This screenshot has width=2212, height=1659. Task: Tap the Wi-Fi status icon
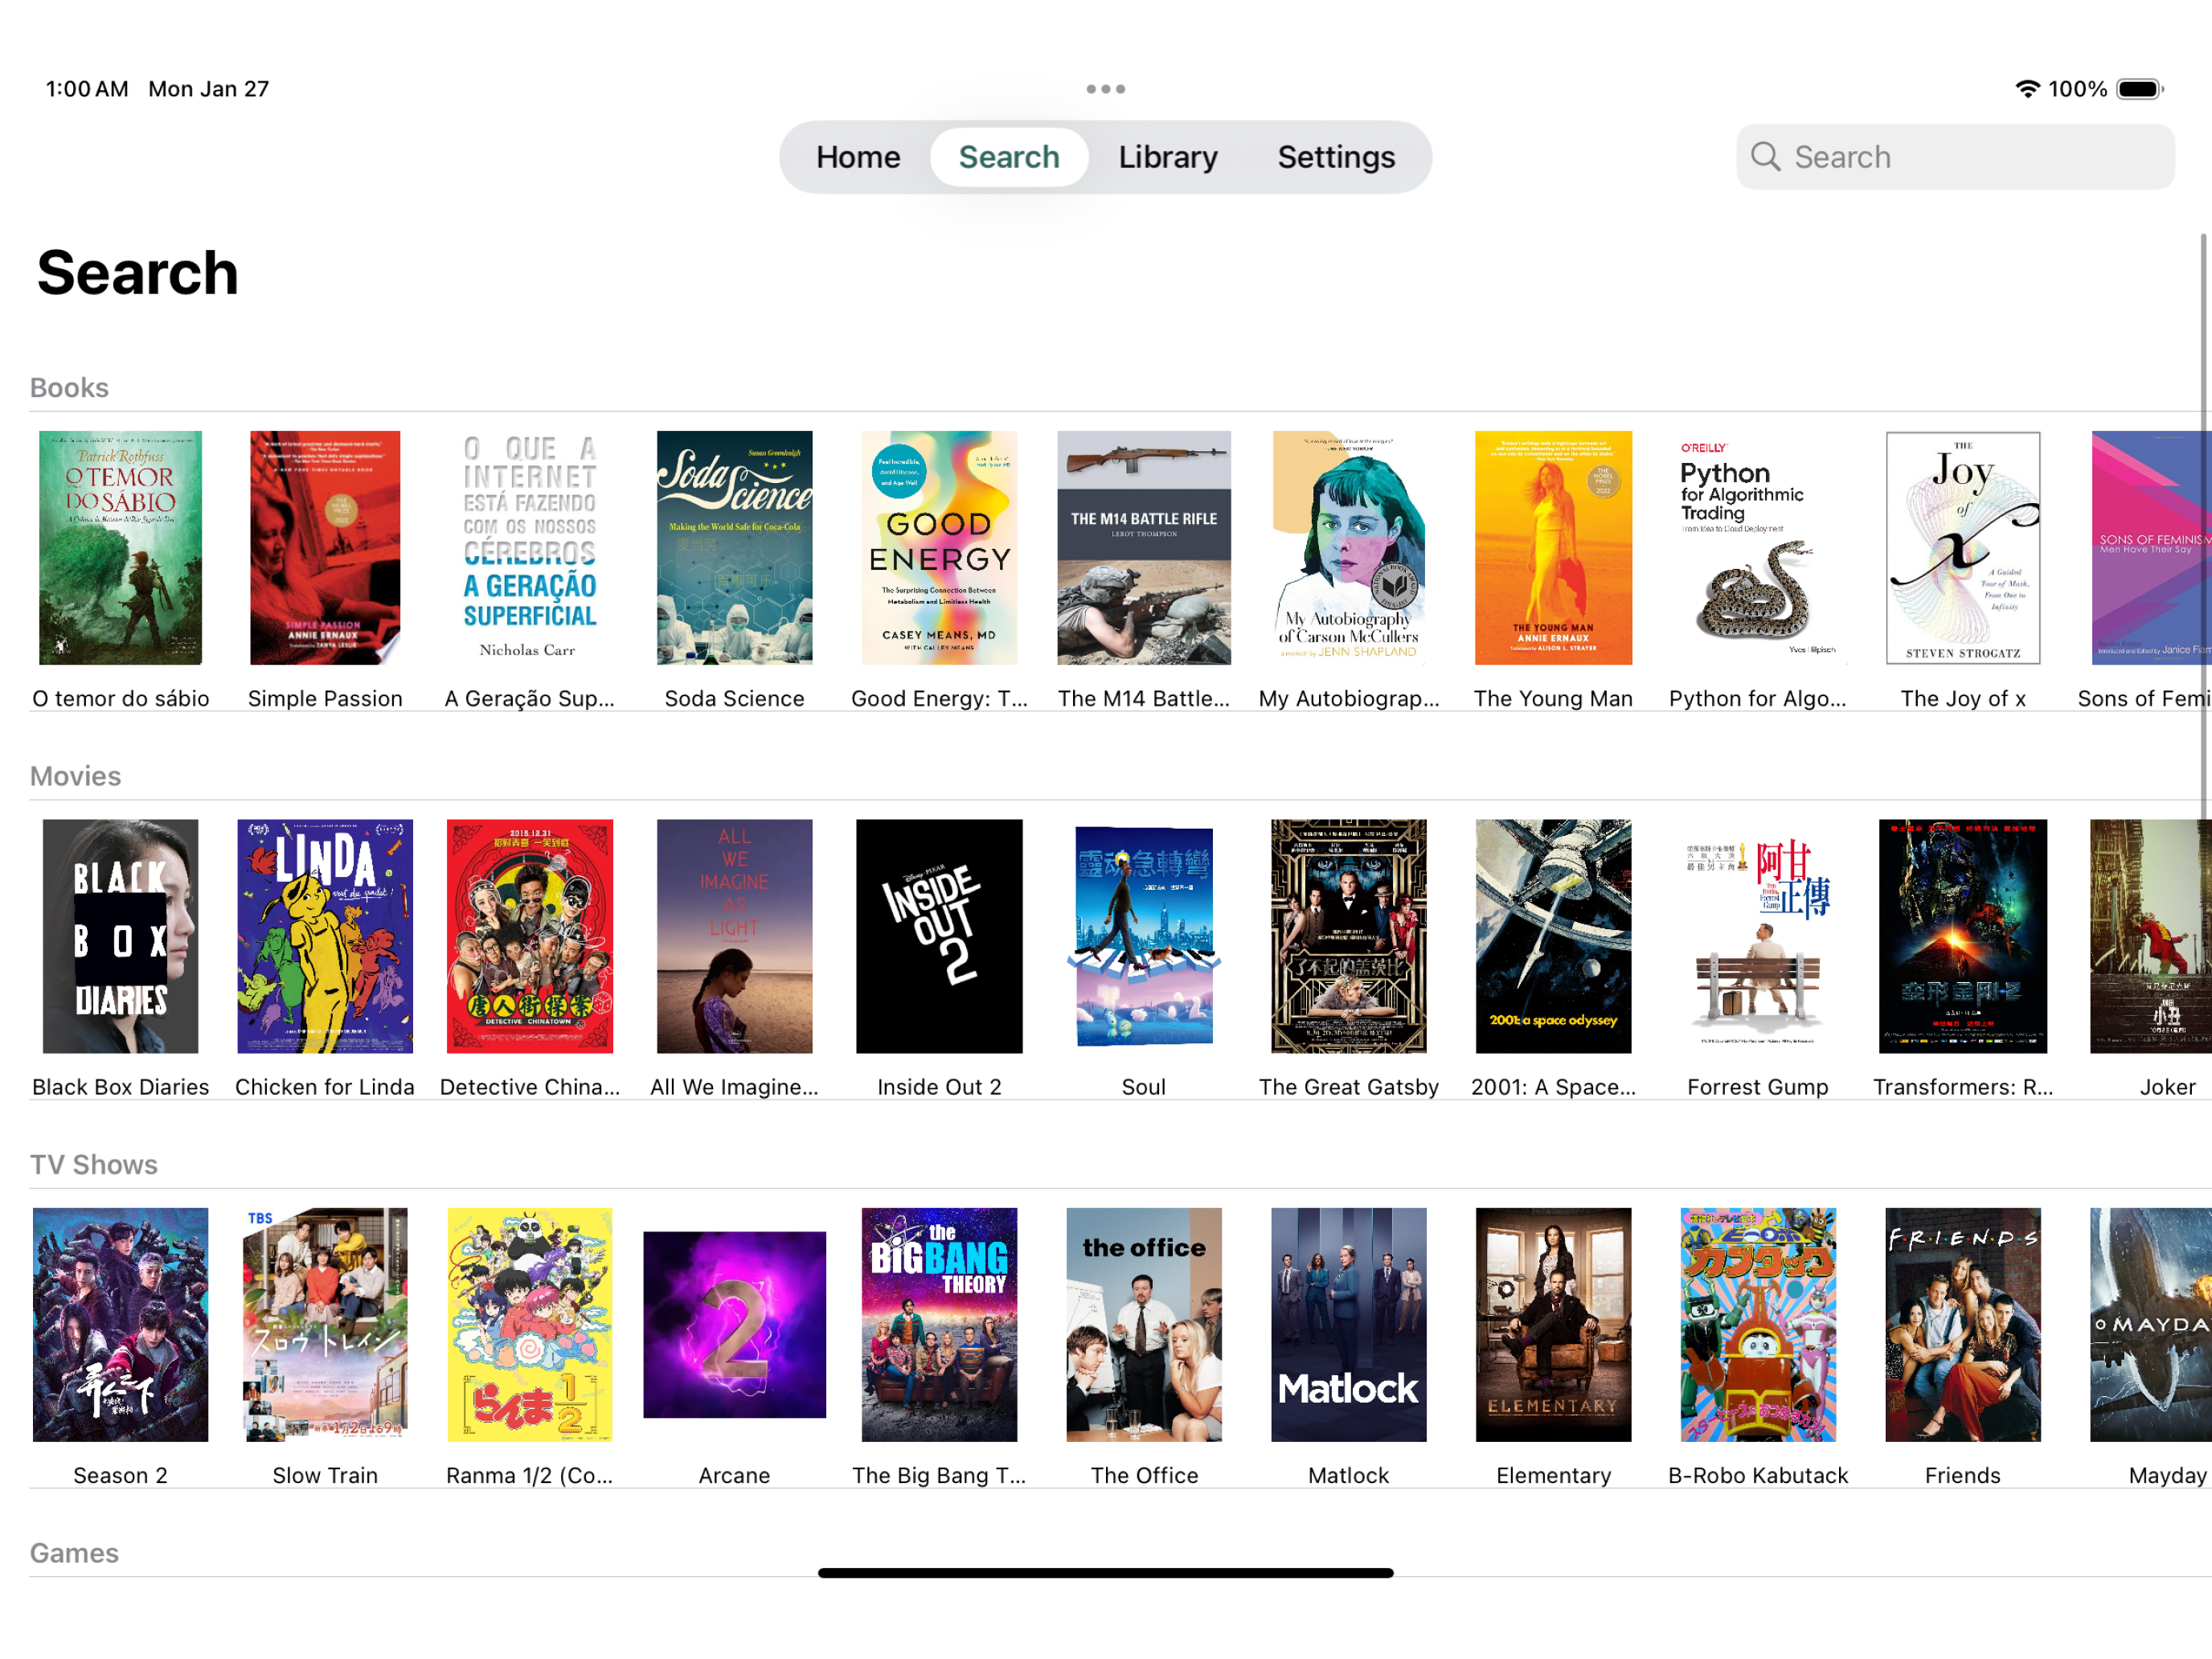(x=2027, y=89)
